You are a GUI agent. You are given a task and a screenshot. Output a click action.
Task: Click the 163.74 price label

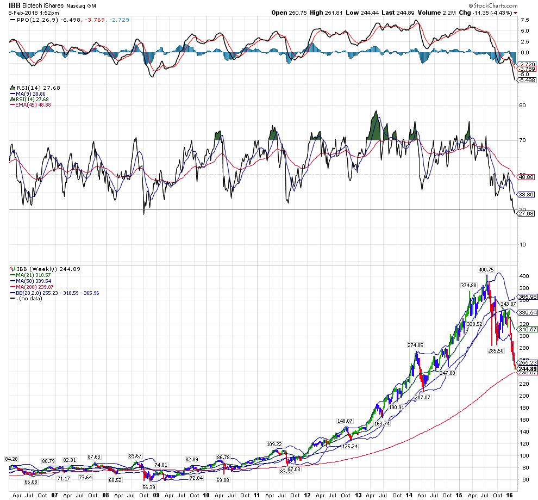click(x=382, y=423)
